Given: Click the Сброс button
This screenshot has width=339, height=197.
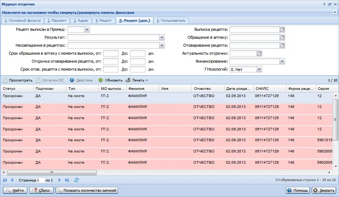Looking at the screenshot, I should 41,190.
